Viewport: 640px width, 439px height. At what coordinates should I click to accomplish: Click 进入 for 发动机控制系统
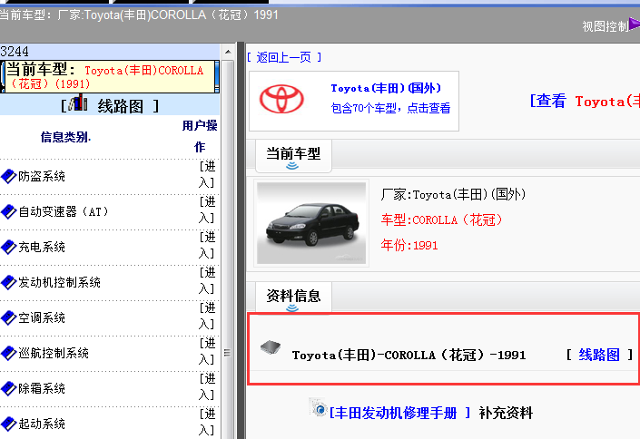pos(207,280)
